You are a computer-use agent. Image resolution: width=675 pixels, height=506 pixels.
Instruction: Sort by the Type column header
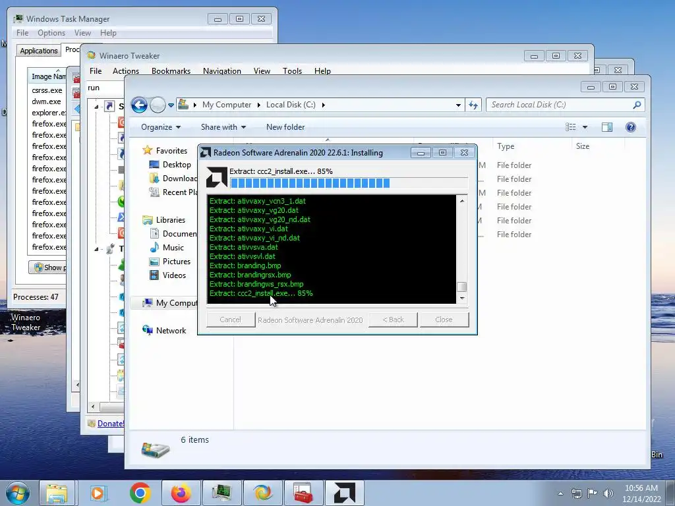pos(506,146)
